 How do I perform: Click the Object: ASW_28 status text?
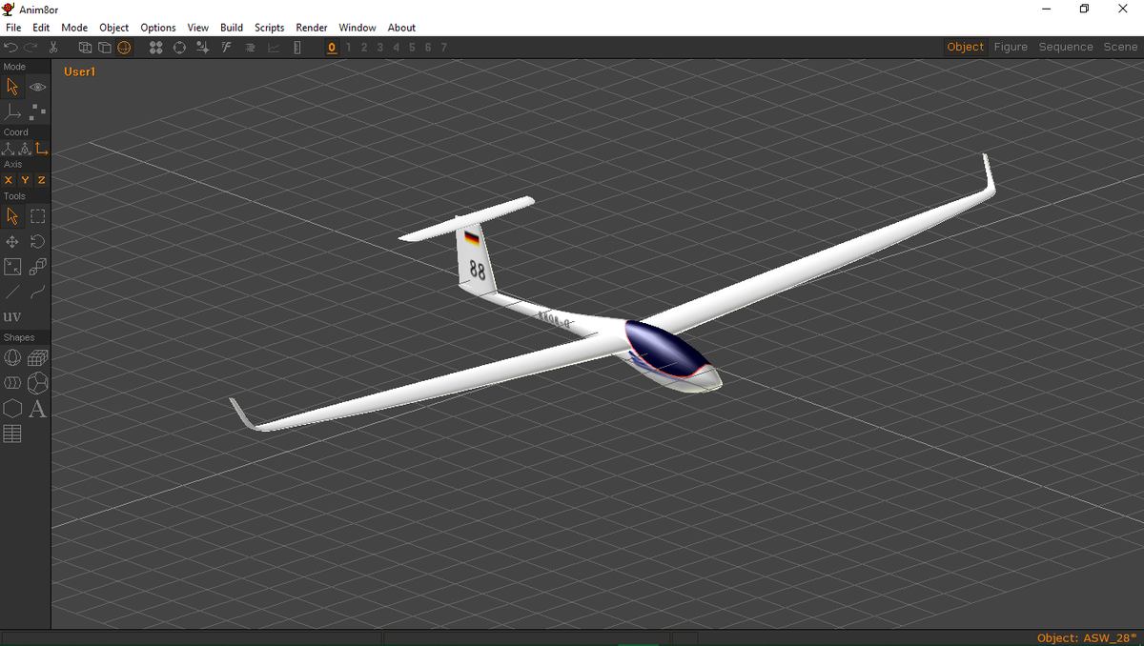pos(1087,638)
